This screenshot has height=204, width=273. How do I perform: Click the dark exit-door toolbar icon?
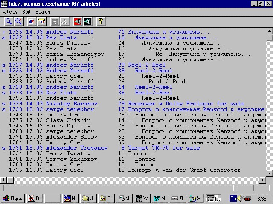tap(87, 21)
